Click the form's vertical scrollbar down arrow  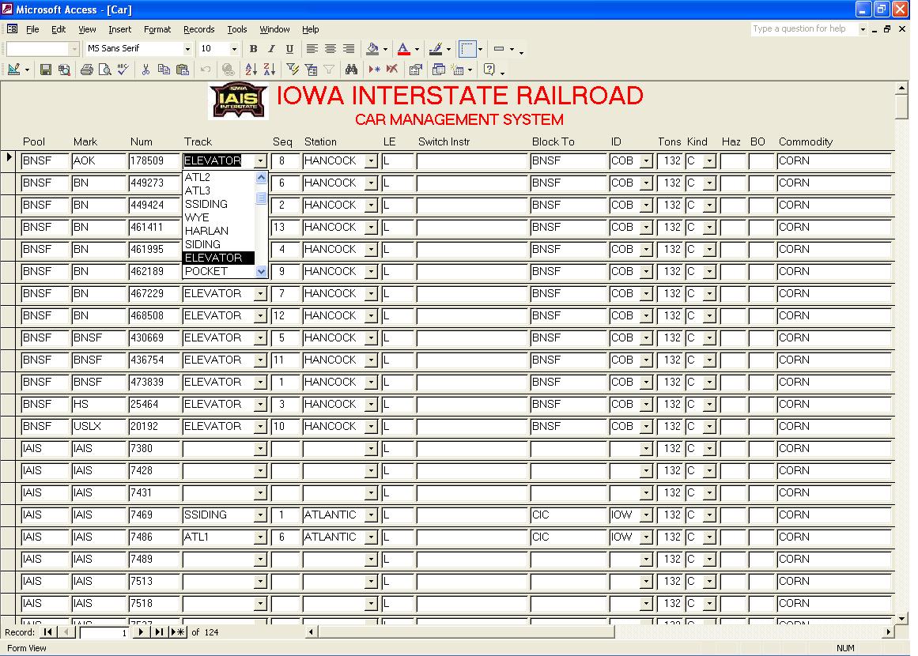tap(901, 618)
